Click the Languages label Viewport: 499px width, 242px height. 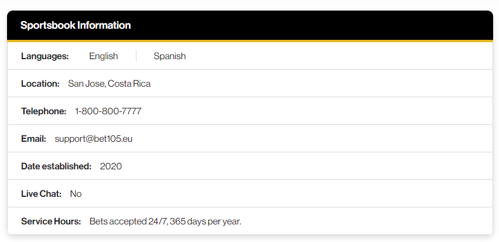[45, 56]
